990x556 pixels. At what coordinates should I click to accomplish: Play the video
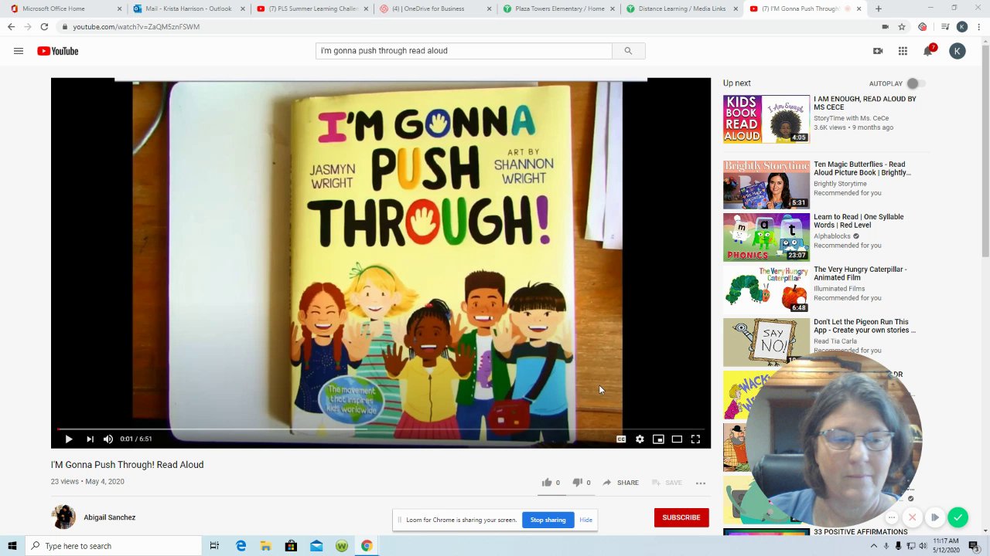coord(68,439)
